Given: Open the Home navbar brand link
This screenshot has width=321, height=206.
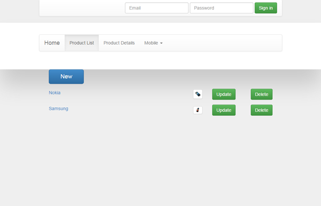Looking at the screenshot, I should coord(52,43).
